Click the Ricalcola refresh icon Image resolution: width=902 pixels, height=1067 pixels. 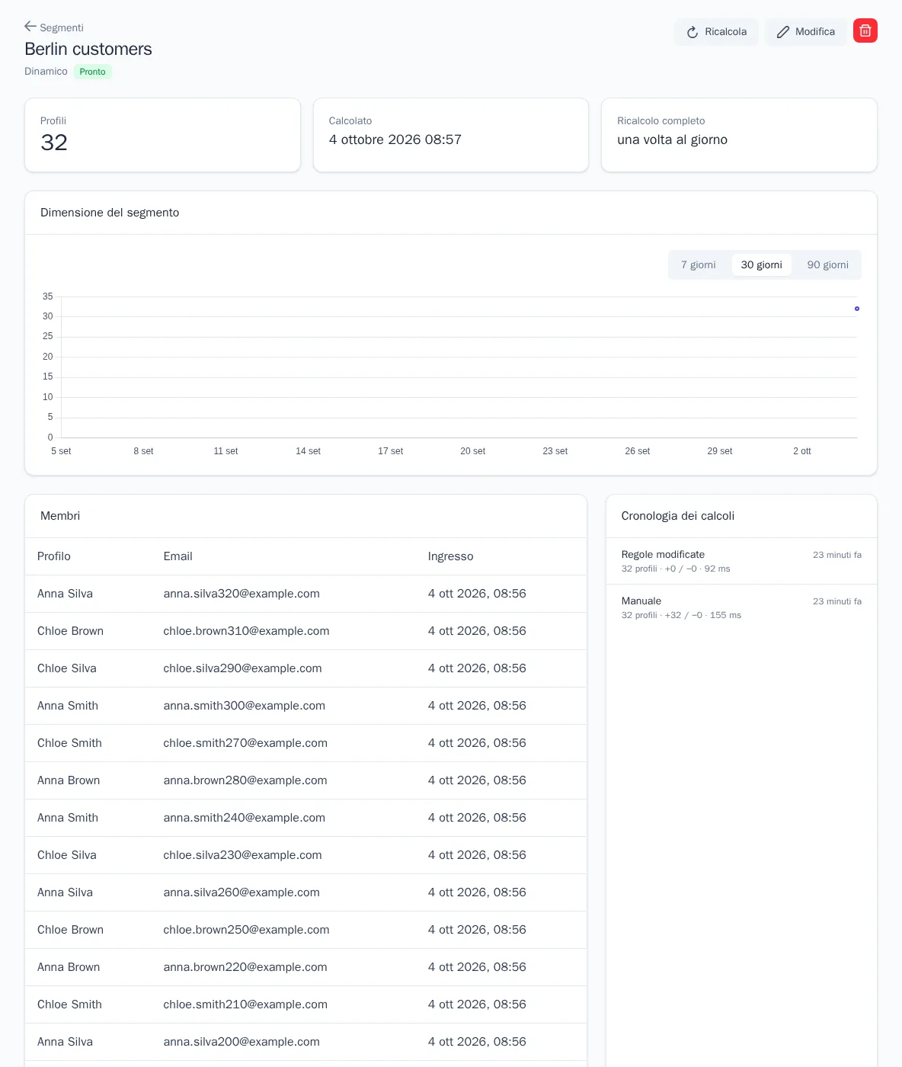[x=692, y=32]
